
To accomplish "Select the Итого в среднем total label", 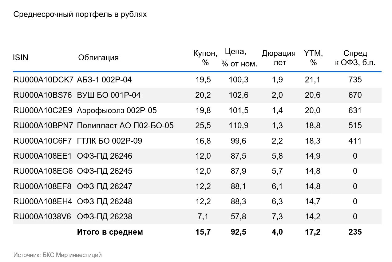I will click(110, 232).
